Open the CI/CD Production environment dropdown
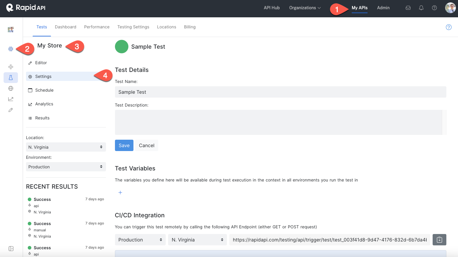The height and width of the screenshot is (257, 458). pyautogui.click(x=140, y=240)
